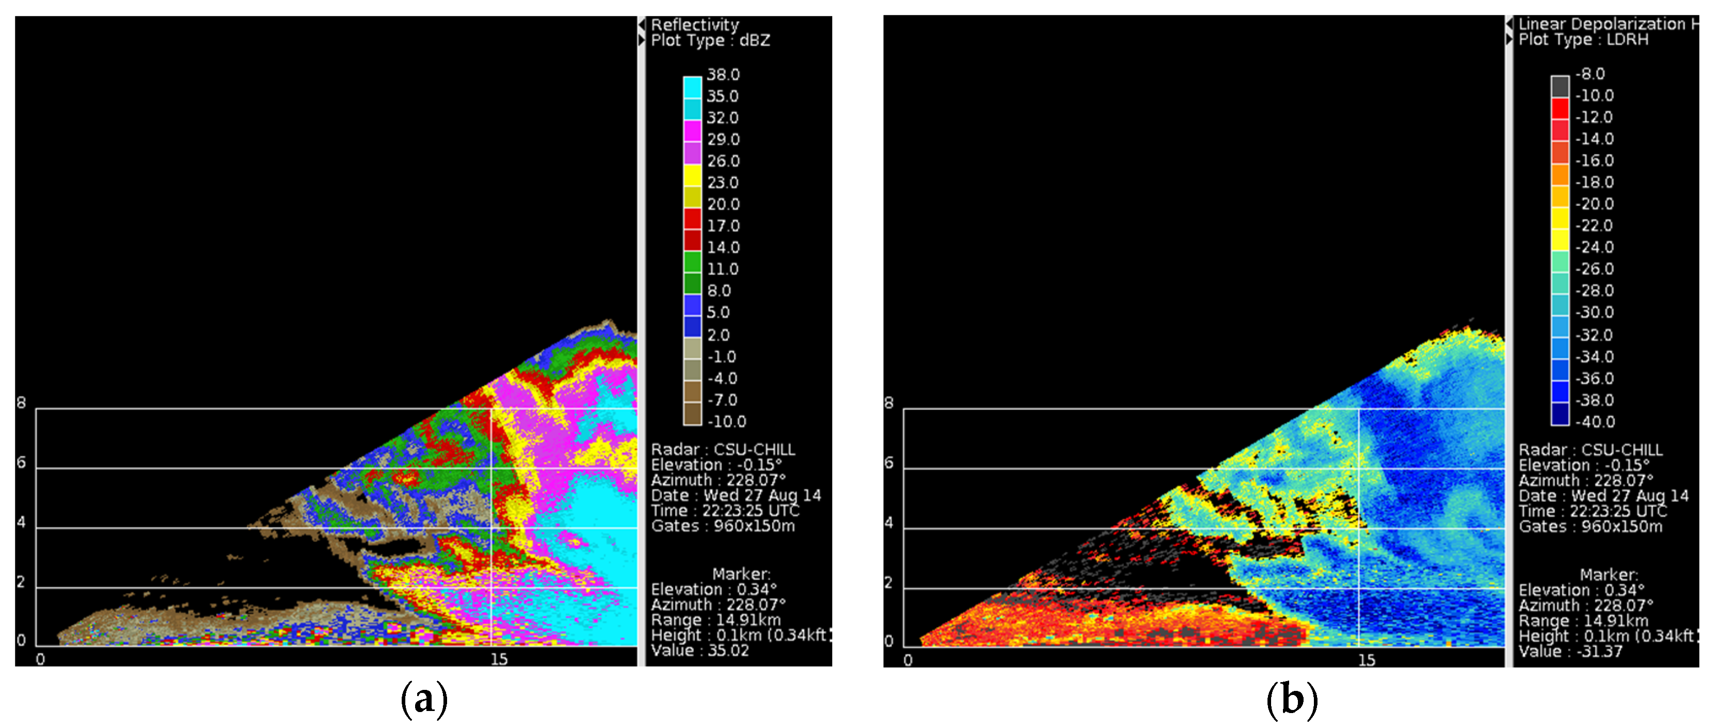Click the yellow 23.0 dBZ legend swatch
1713x728 pixels.
point(692,175)
